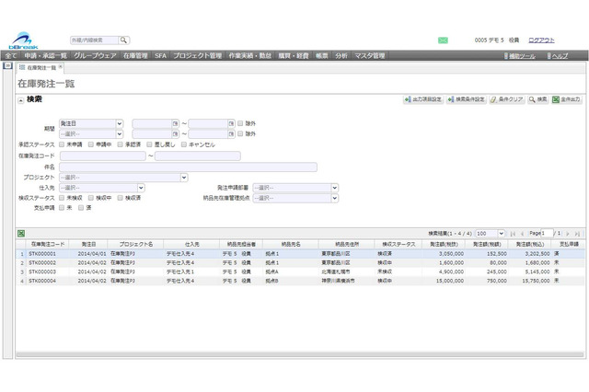589x392 pixels.
Task: Click the ログアウト link
Action: pos(541,40)
